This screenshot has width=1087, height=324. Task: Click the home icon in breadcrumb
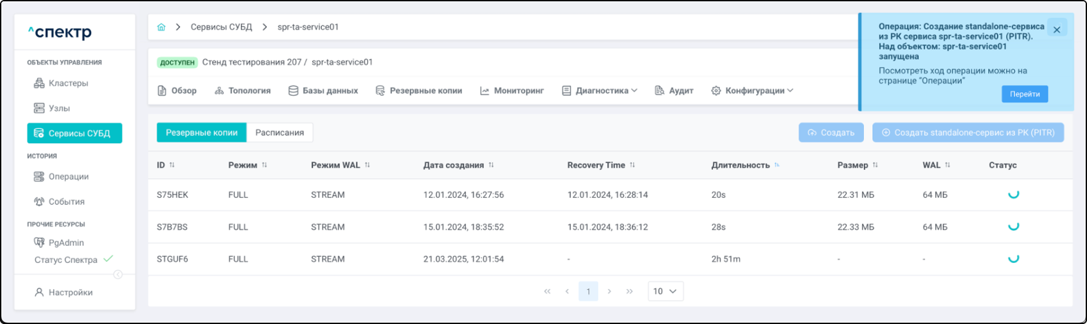pyautogui.click(x=161, y=27)
